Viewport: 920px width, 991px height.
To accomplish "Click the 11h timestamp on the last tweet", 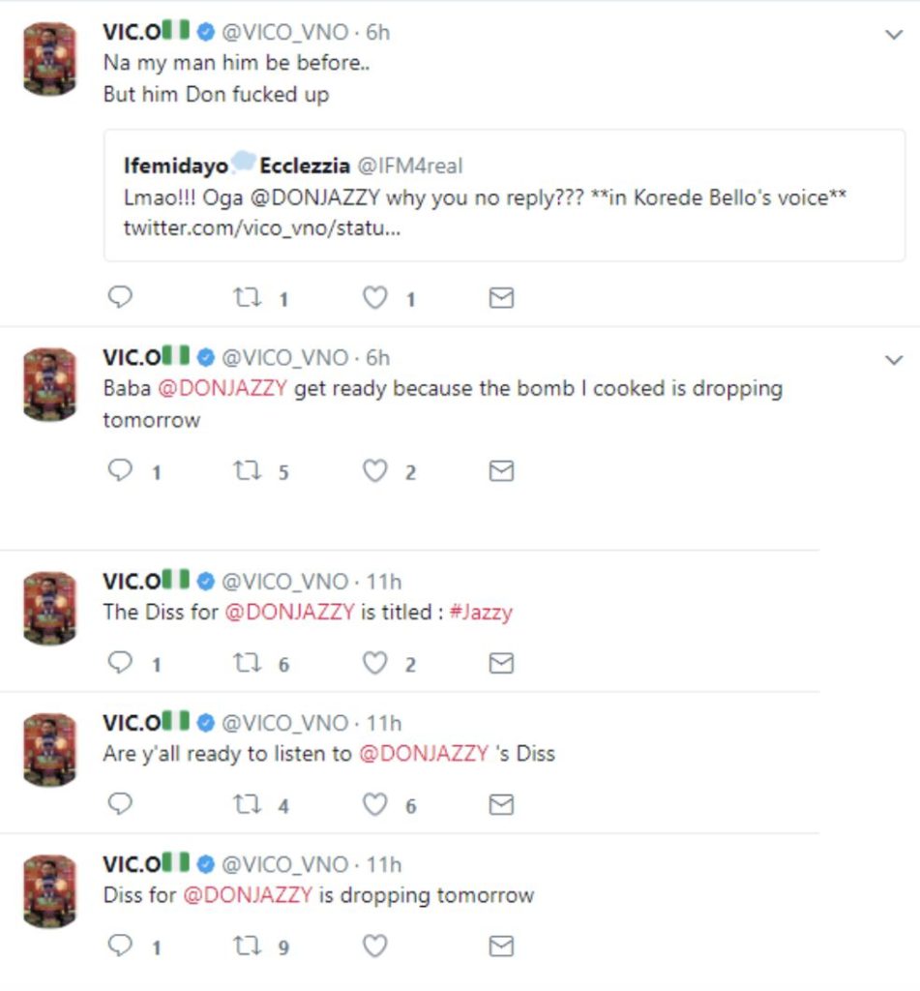I will click(383, 864).
